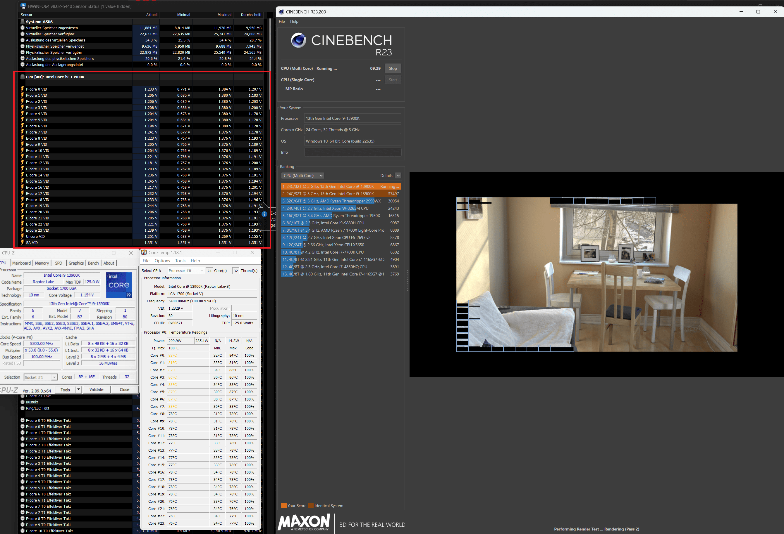Click the Uncore VID lightning icon
Image resolution: width=784 pixels, height=534 pixels.
tap(23, 237)
